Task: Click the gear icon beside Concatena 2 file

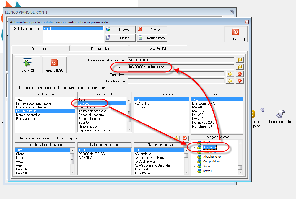Action: tap(262, 110)
